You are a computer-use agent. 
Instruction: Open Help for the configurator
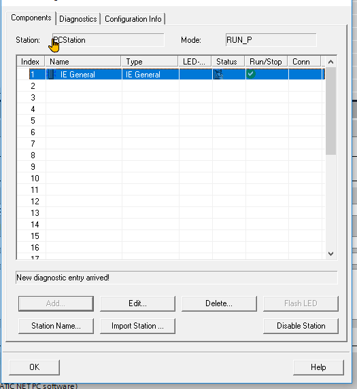318,367
